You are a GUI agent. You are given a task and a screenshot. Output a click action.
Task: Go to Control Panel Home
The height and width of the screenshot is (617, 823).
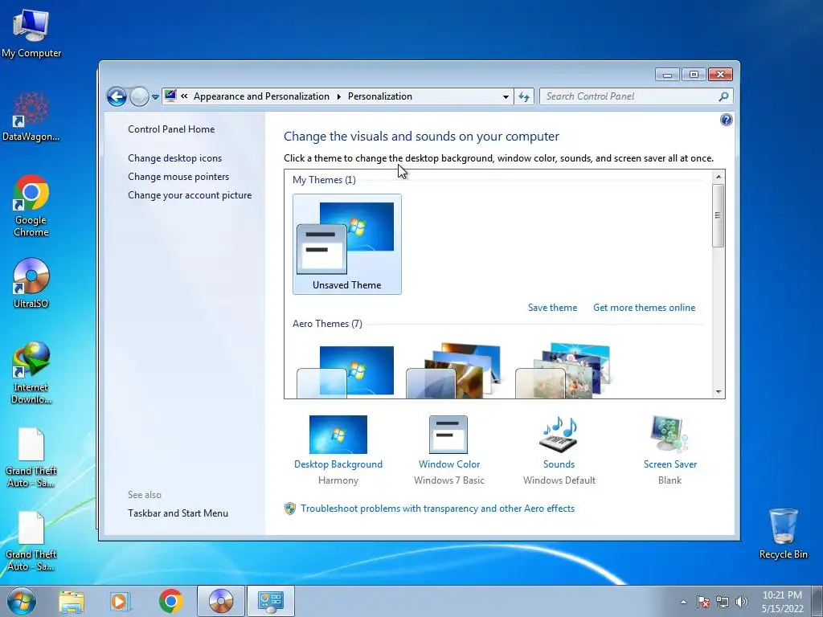point(171,129)
